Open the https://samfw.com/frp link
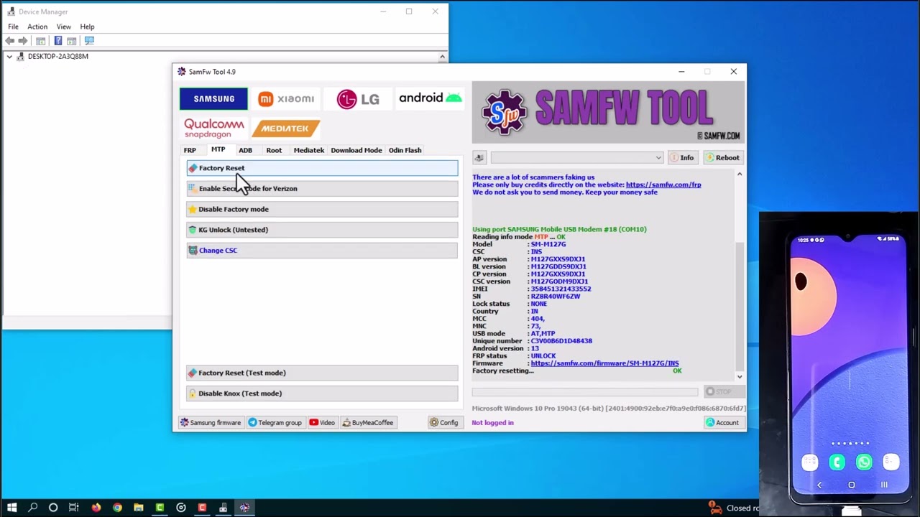Image resolution: width=920 pixels, height=517 pixels. point(663,185)
